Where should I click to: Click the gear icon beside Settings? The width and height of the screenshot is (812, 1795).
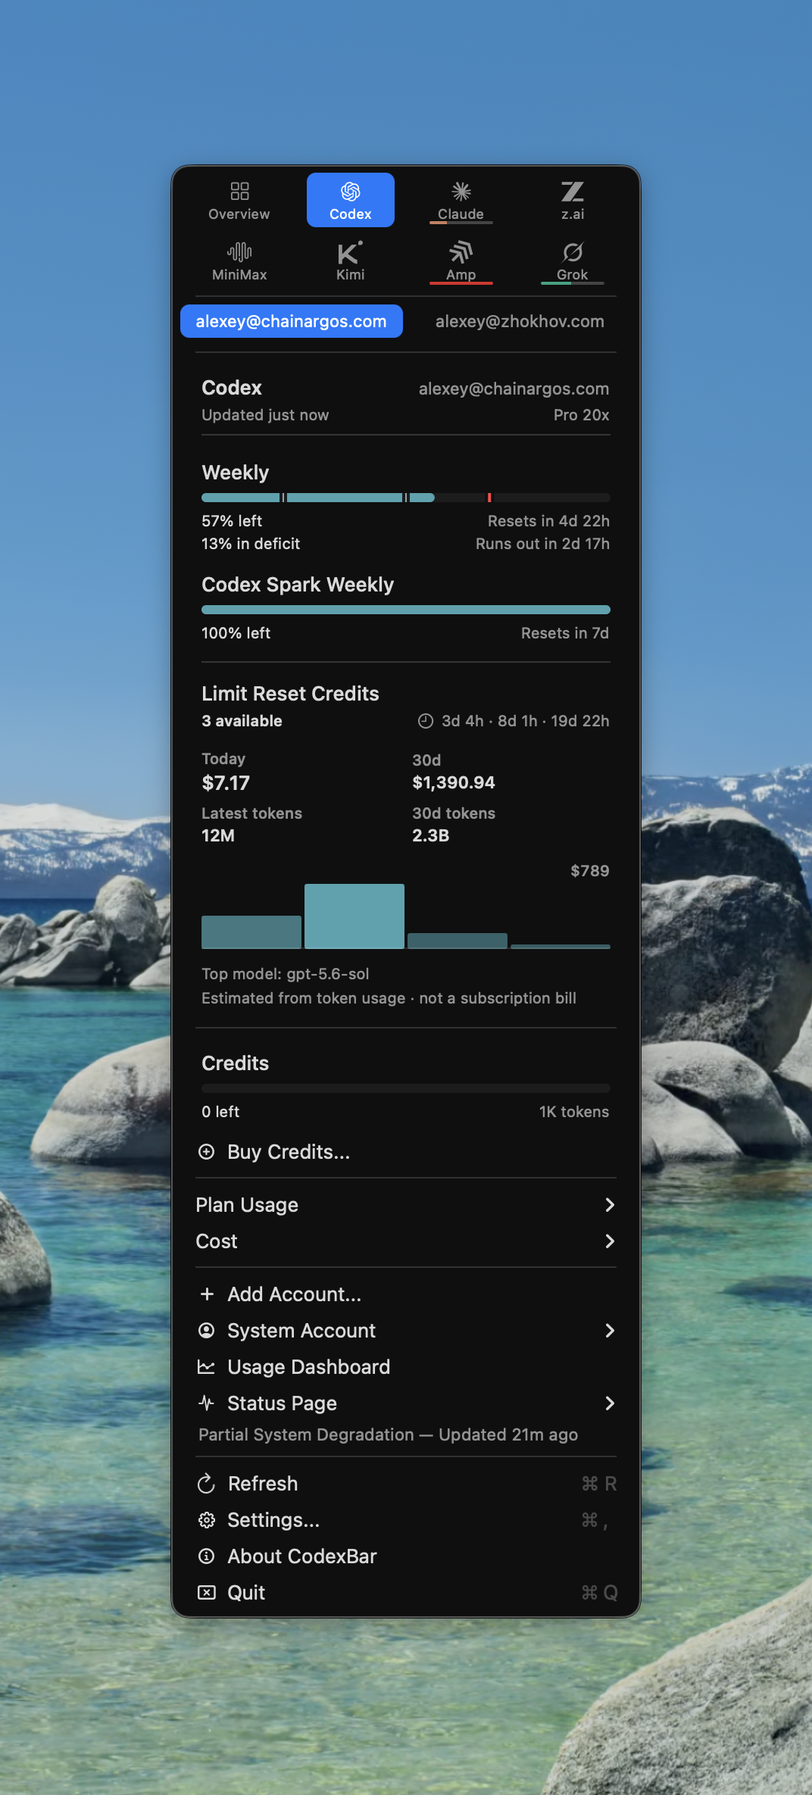click(x=206, y=1520)
